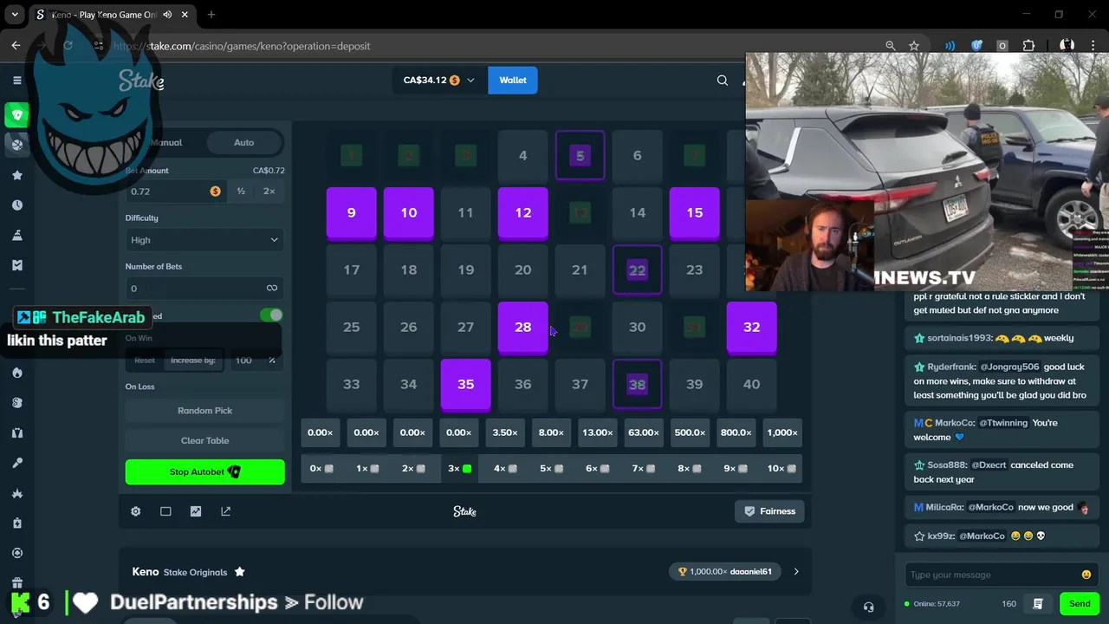Open the flame hot-games sidebar icon
1109x624 pixels.
coord(16,373)
